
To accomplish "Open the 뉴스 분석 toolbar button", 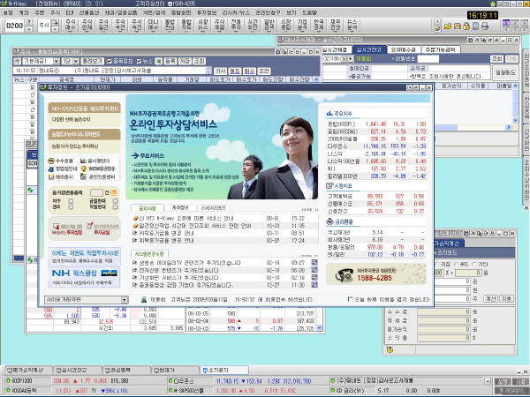I will pos(352,26).
